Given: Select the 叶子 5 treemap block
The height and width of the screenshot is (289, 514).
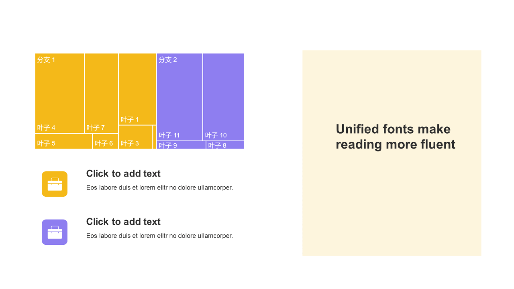Looking at the screenshot, I should [64, 141].
